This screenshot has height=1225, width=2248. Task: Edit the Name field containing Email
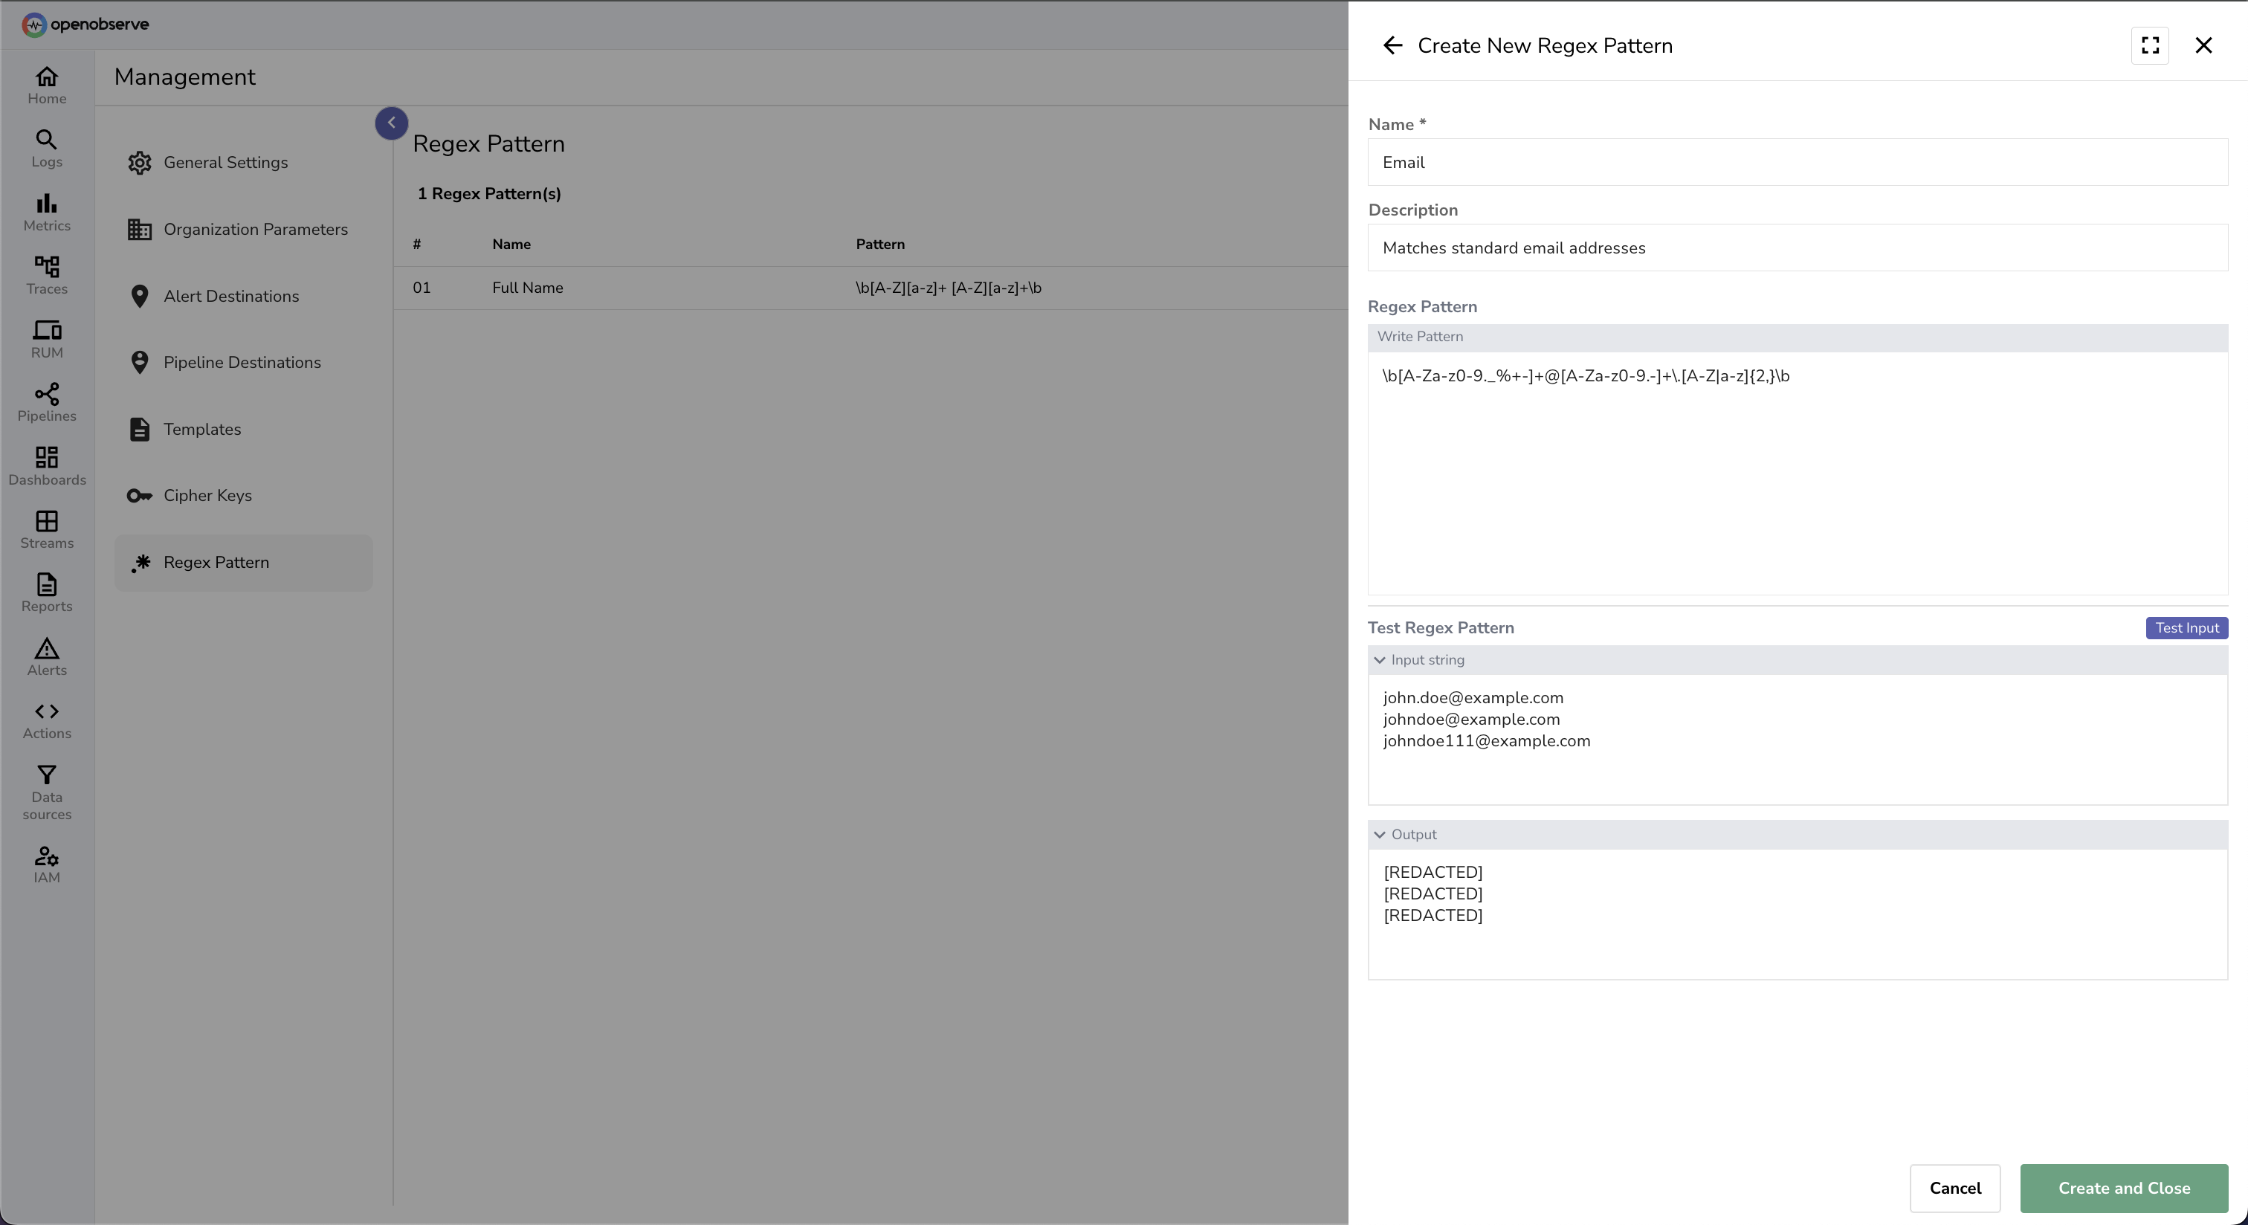click(1798, 162)
